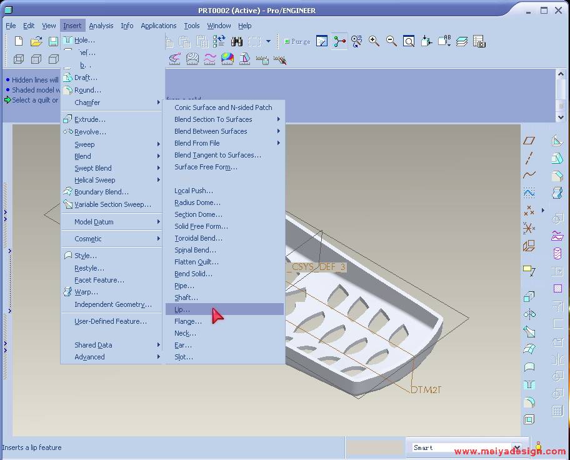Click the New file icon

coord(19,41)
